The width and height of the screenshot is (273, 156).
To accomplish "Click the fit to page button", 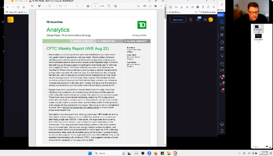I will click(x=88, y=6).
